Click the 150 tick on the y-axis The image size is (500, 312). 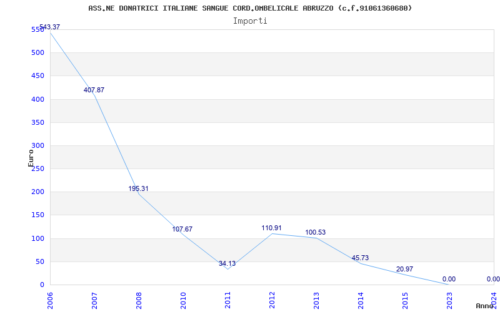click(37, 215)
